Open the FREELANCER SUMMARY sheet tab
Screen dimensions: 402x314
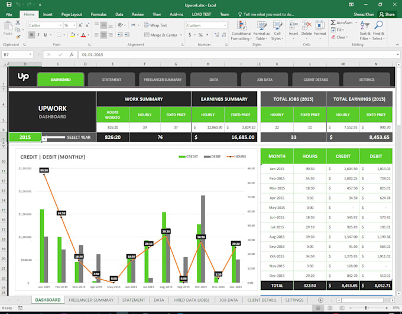tap(92, 300)
